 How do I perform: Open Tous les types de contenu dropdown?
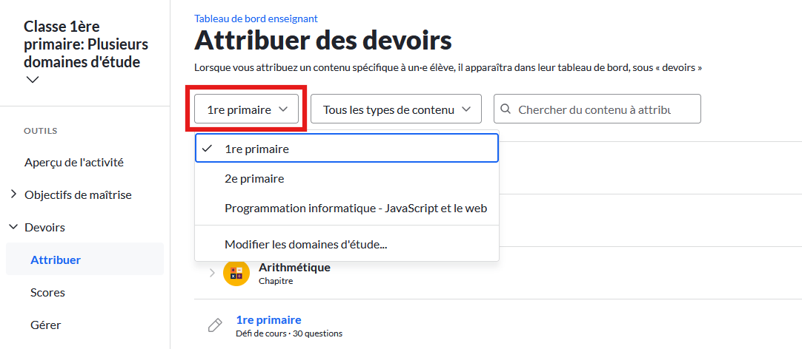click(396, 109)
